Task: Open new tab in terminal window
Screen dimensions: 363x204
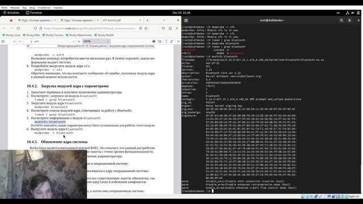Action: point(186,20)
